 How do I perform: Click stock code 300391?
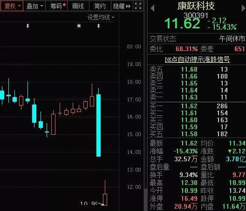(x=196, y=15)
